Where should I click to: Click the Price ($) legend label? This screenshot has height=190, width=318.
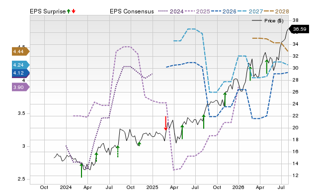coord(274,21)
